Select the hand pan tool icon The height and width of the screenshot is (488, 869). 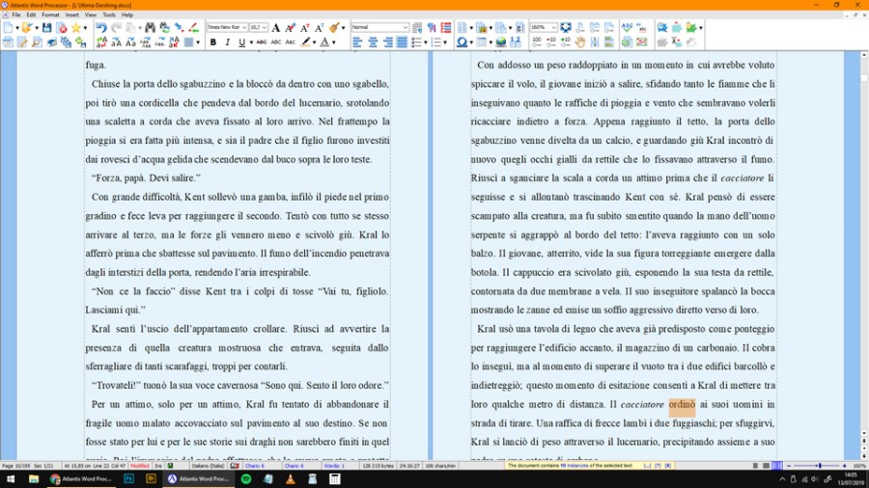[x=580, y=42]
